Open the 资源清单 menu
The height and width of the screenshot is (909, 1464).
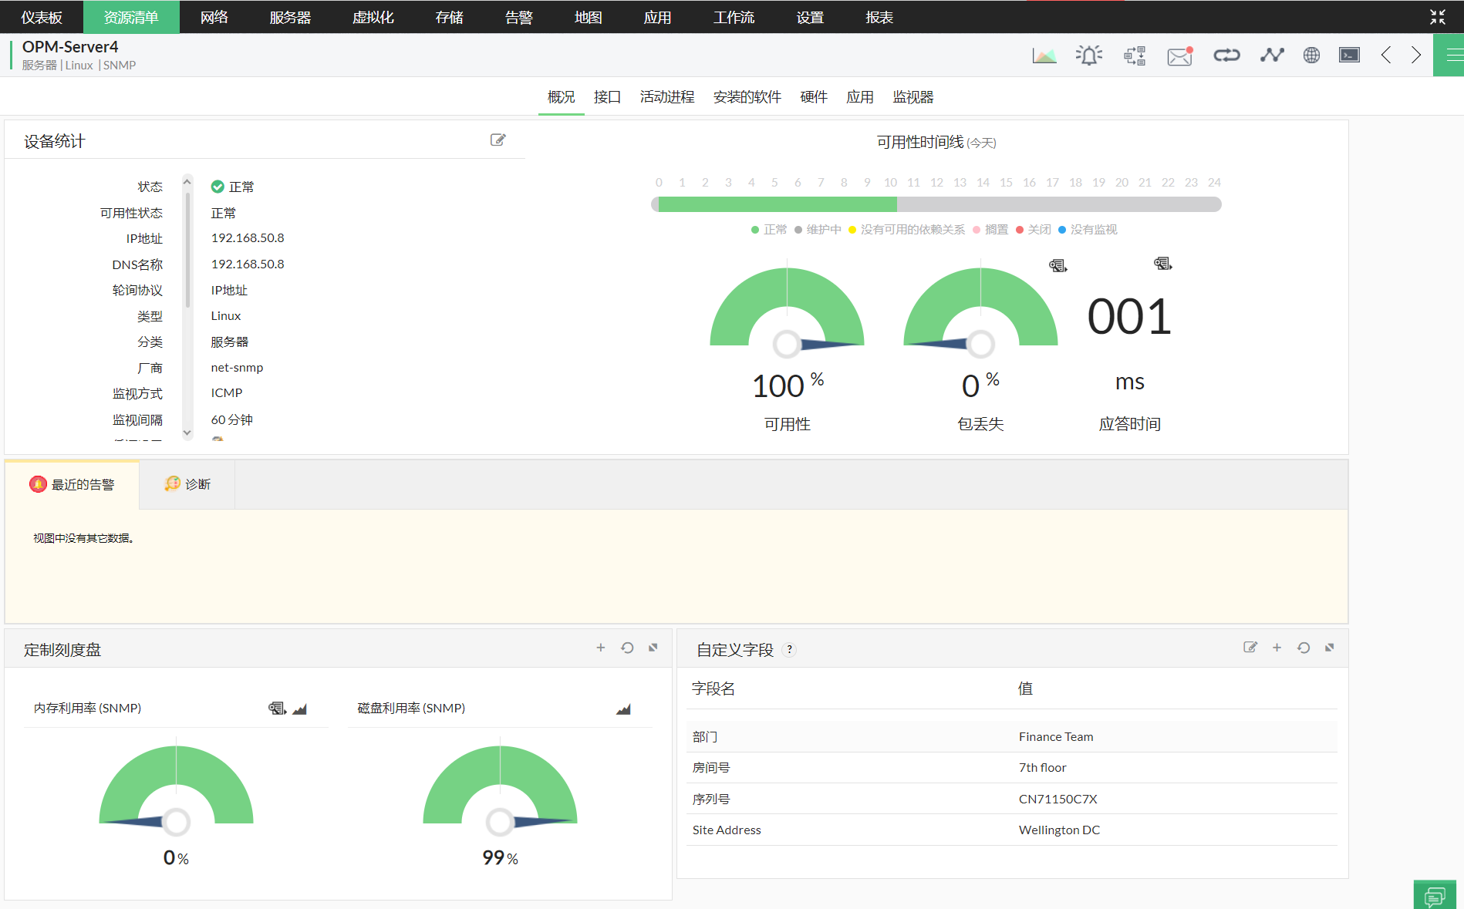tap(131, 17)
